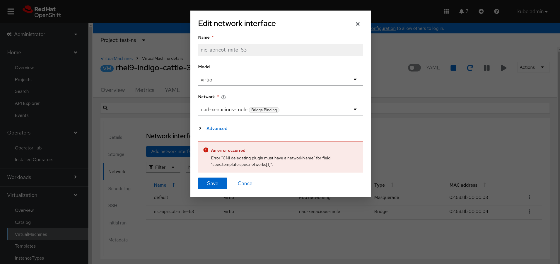The height and width of the screenshot is (264, 560).
Task: Select the Network vertical tab
Action: [x=117, y=172]
